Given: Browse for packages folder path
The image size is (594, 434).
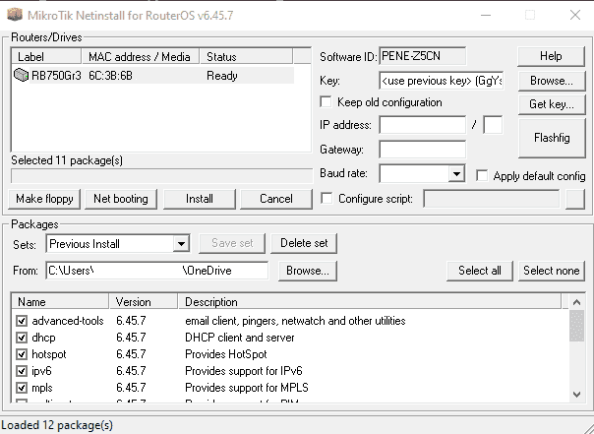Looking at the screenshot, I should (x=308, y=271).
